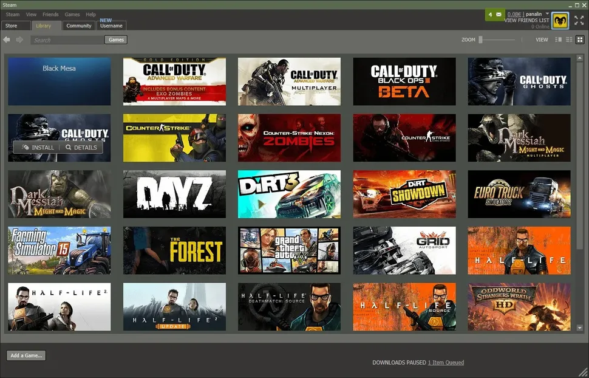Switch to the Store tab
This screenshot has width=589, height=378.
tap(16, 26)
